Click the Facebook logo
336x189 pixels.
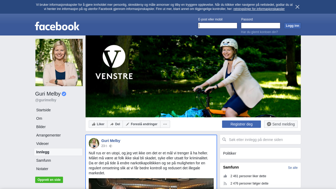point(57,26)
